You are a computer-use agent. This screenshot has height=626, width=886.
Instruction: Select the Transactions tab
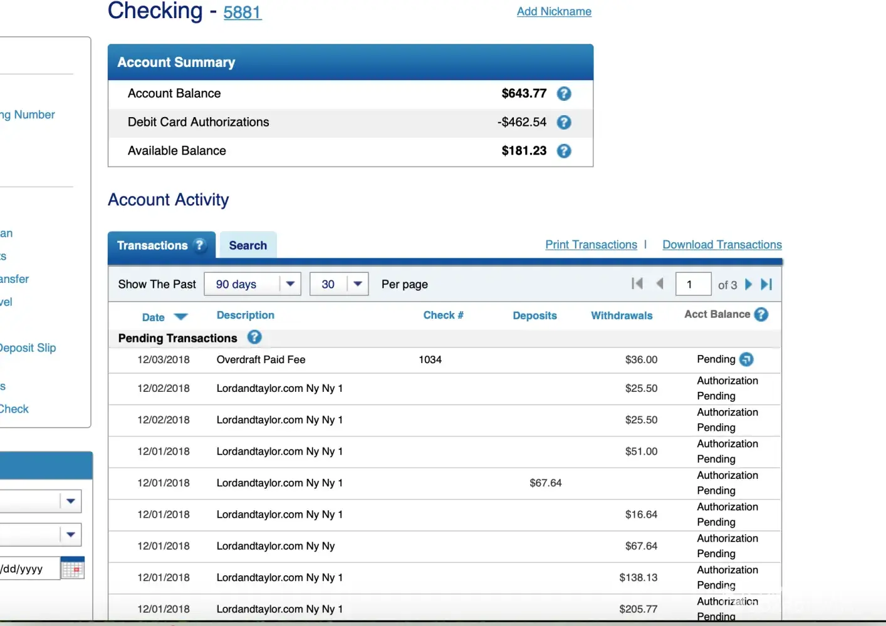pyautogui.click(x=152, y=245)
